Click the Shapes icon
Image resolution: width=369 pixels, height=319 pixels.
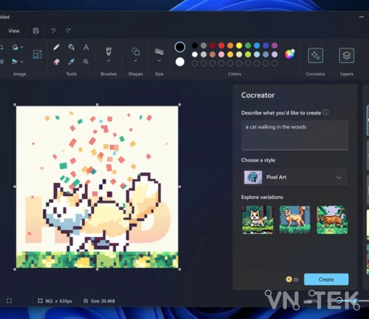click(x=135, y=51)
